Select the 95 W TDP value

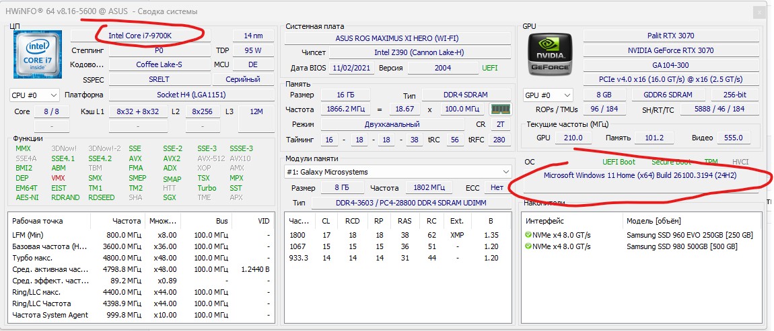point(253,50)
